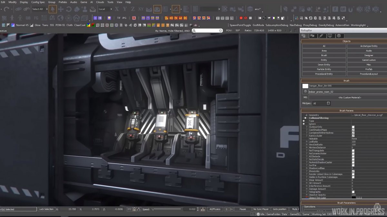Click the lightbulb toolbar icon
The image size is (387, 217).
(x=109, y=18)
